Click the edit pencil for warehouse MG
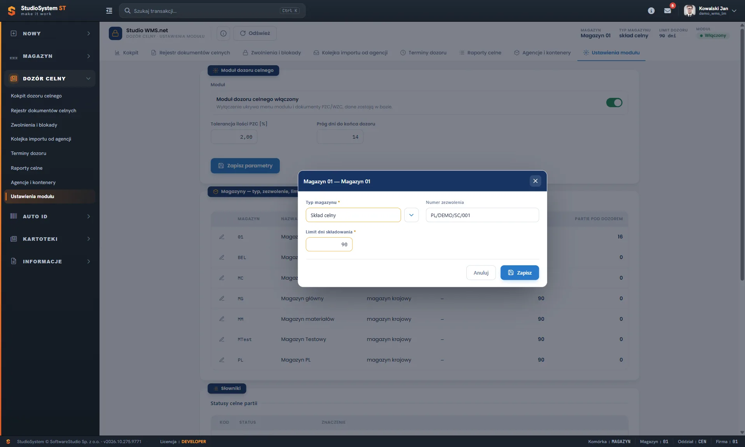Image resolution: width=745 pixels, height=447 pixels. (x=222, y=298)
